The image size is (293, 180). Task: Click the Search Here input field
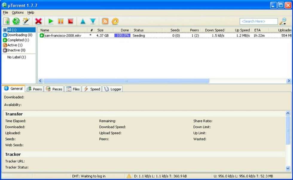click(259, 21)
